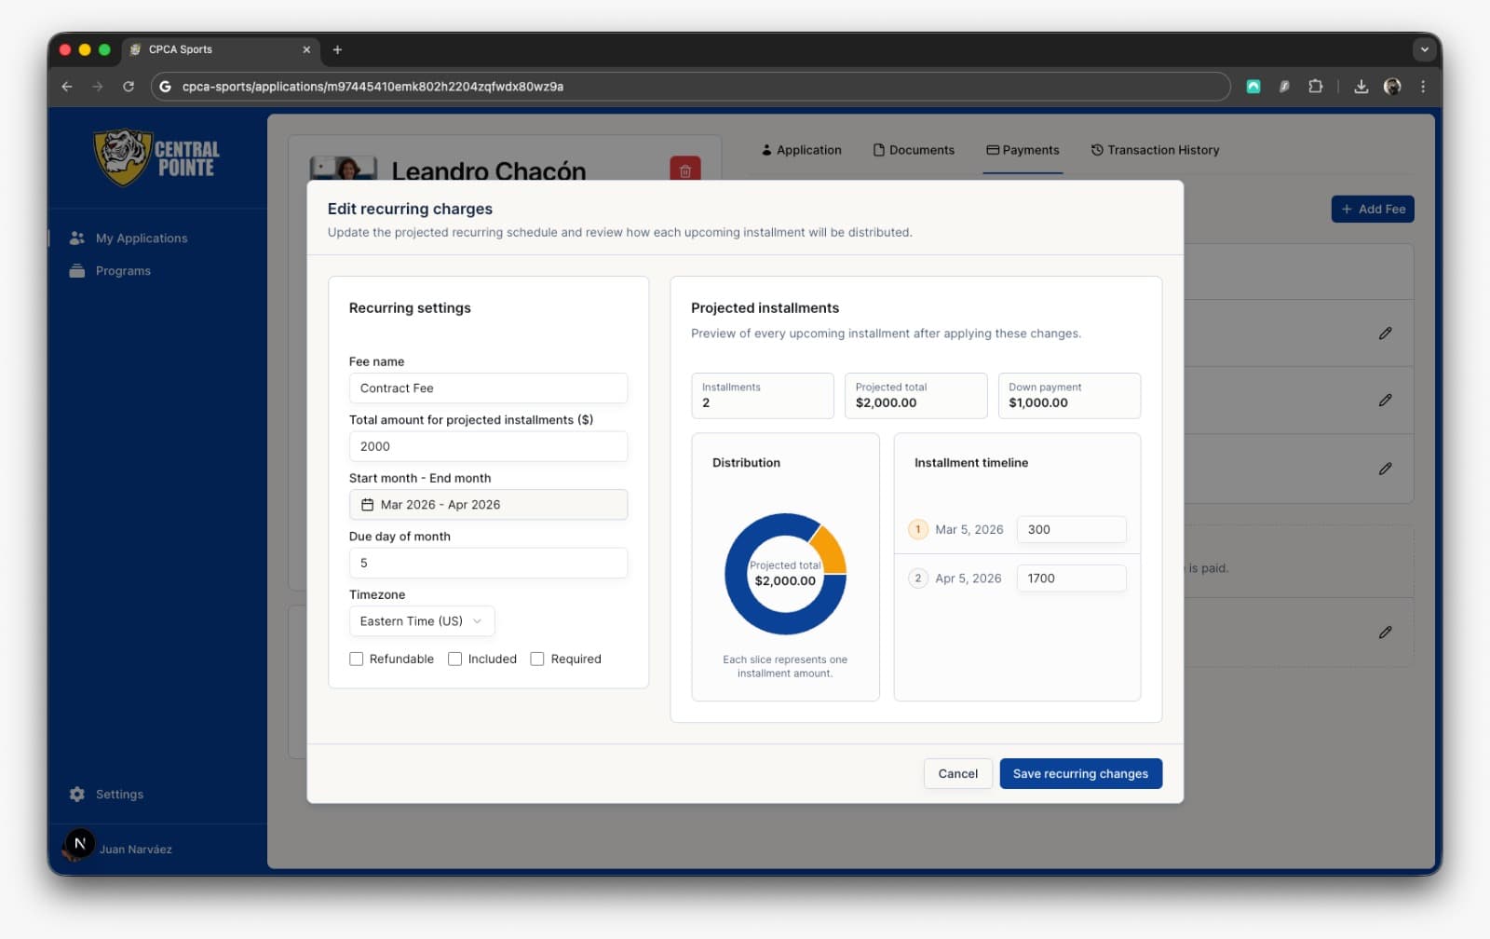Reload the page with refresh icon
Viewport: 1490px width, 939px height.
point(129,87)
